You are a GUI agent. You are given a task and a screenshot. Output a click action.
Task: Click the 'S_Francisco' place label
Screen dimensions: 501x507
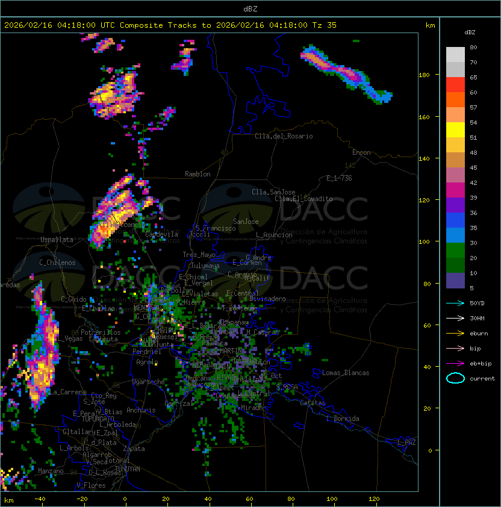(x=216, y=228)
